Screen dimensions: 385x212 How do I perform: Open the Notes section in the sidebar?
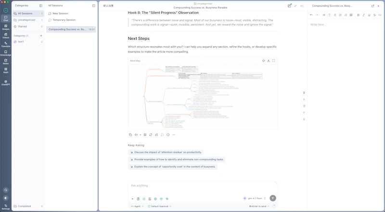coord(6,61)
